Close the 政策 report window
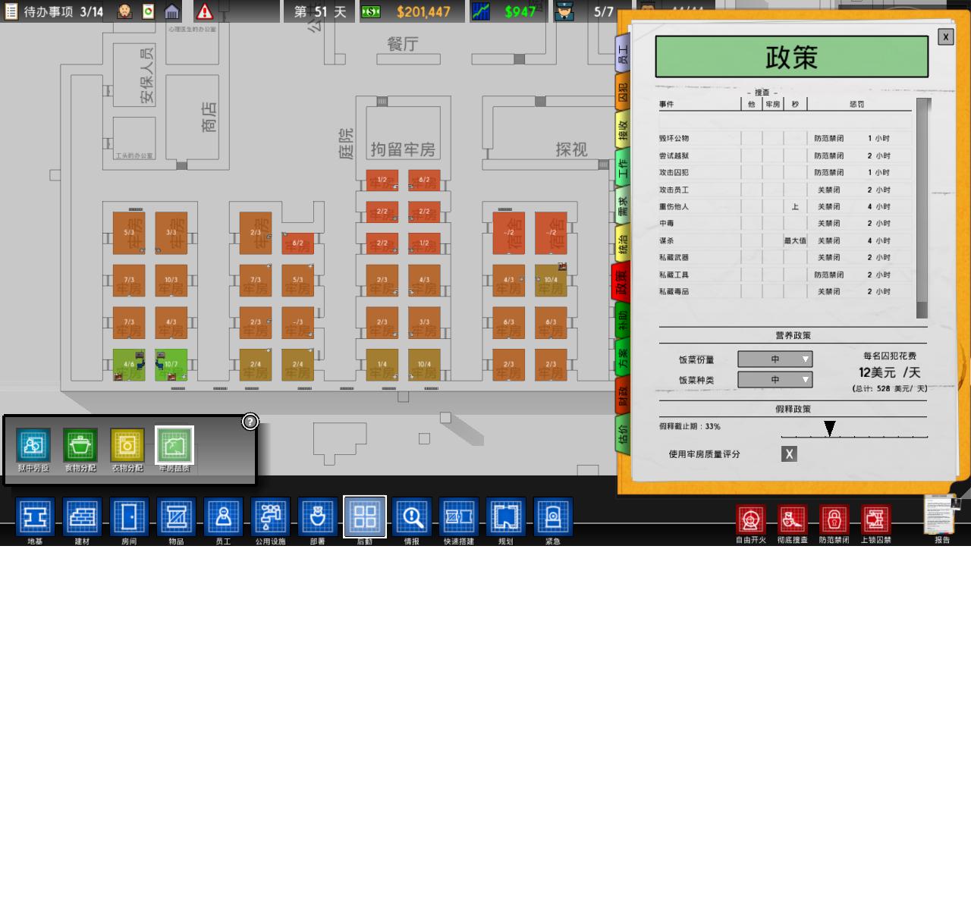This screenshot has width=971, height=910. point(945,36)
